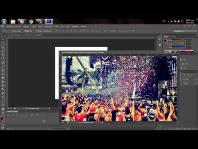The width and height of the screenshot is (198, 149).
Task: Select the Path Selection tool
Action: pyautogui.click(x=3, y=101)
